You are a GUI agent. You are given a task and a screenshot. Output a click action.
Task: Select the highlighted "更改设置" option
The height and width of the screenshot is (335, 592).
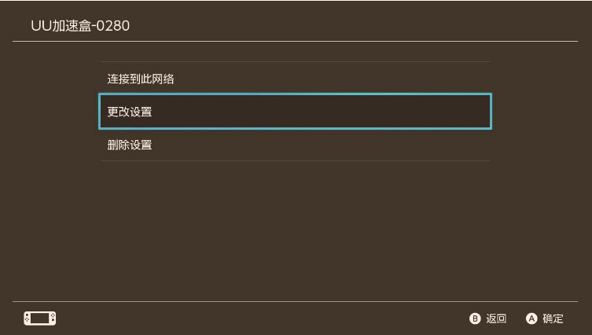click(295, 112)
